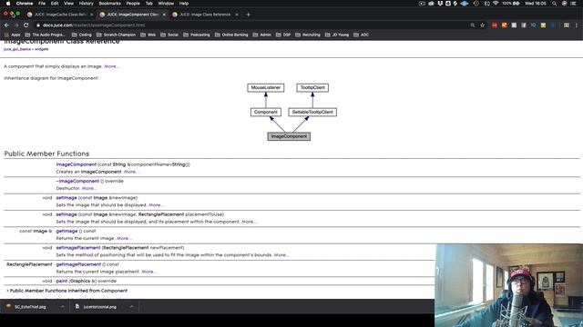The width and height of the screenshot is (583, 327).
Task: Click the webcam video overlay
Action: (x=508, y=285)
